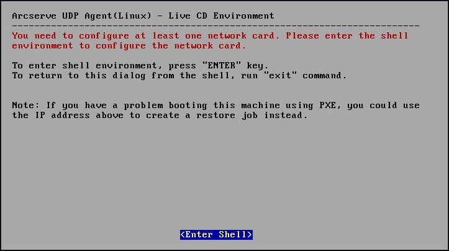The width and height of the screenshot is (449, 251).
Task: Click the "Arcserve UDP Agent(Linux)" title text
Action: 81,16
